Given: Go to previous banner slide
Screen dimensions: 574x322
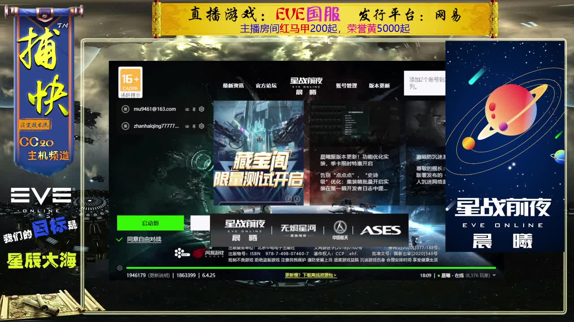Looking at the screenshot, I should pyautogui.click(x=289, y=199).
